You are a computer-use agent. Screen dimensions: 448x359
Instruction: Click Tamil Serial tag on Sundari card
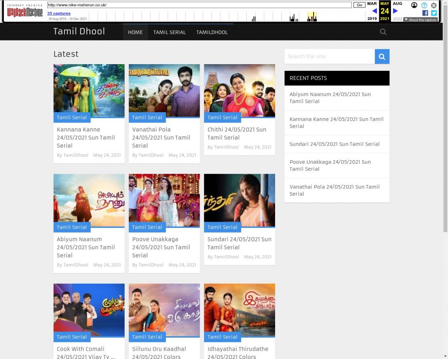(x=222, y=227)
